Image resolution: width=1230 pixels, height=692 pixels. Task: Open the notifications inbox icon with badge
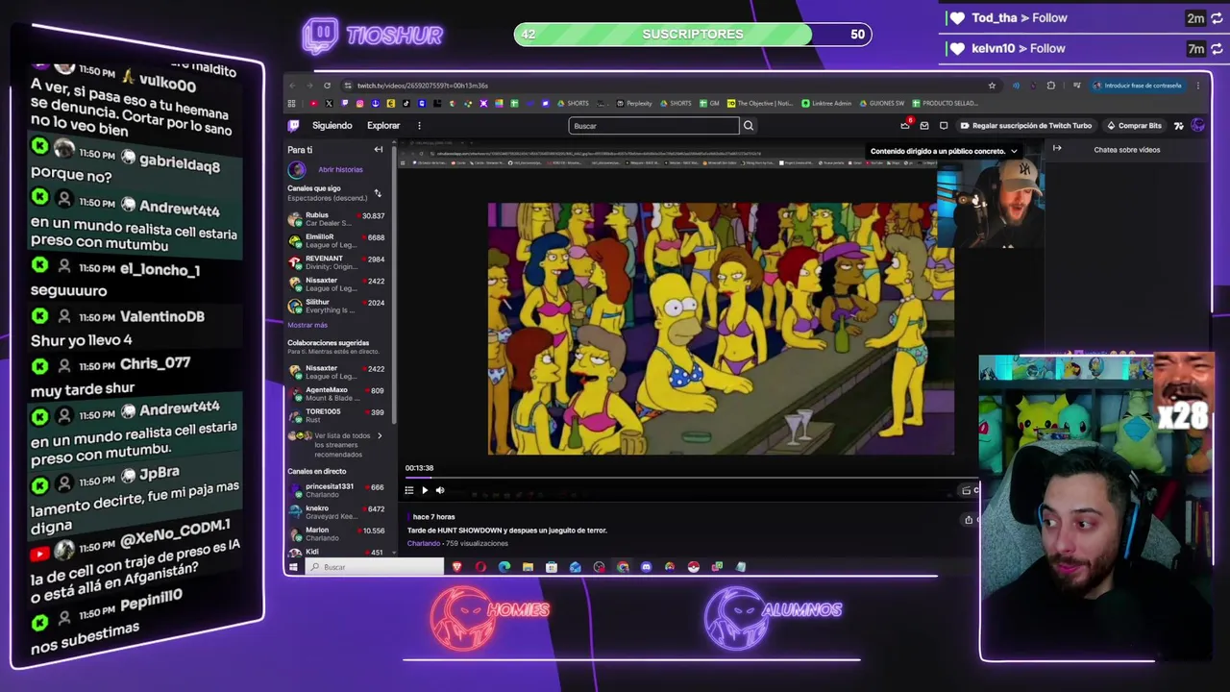point(905,125)
